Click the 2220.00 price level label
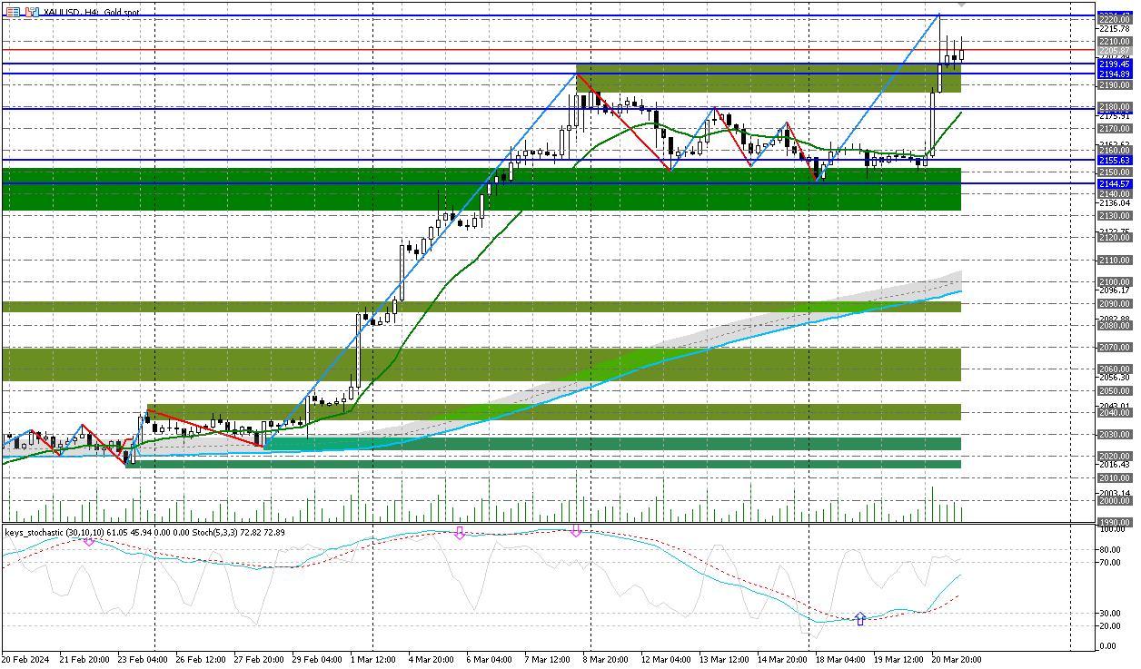This screenshot has height=669, width=1141. (1114, 18)
